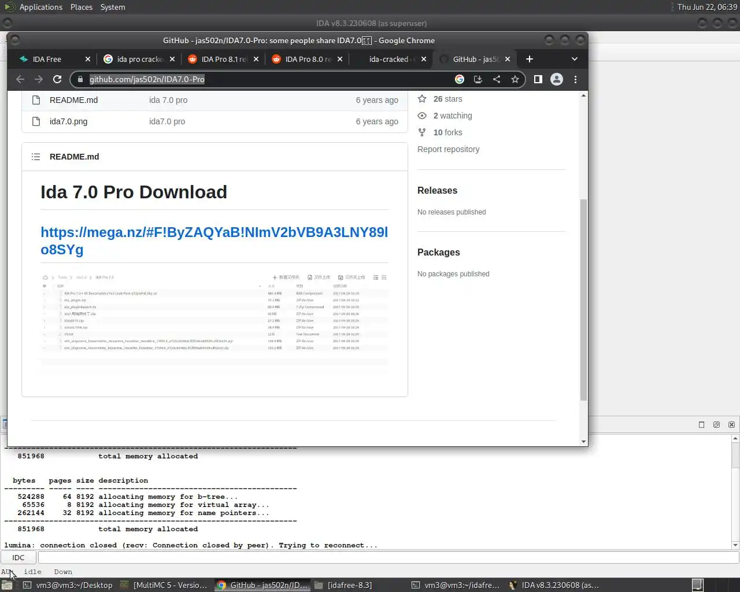
Task: Open README outline list icon
Action: (x=36, y=157)
